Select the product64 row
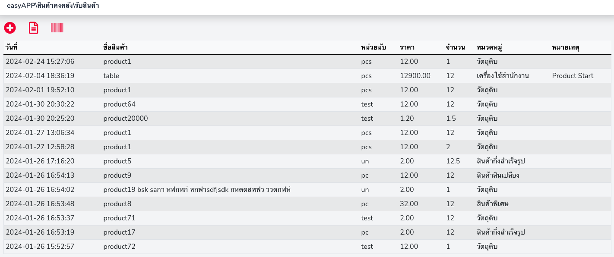This screenshot has width=614, height=257. point(120,104)
